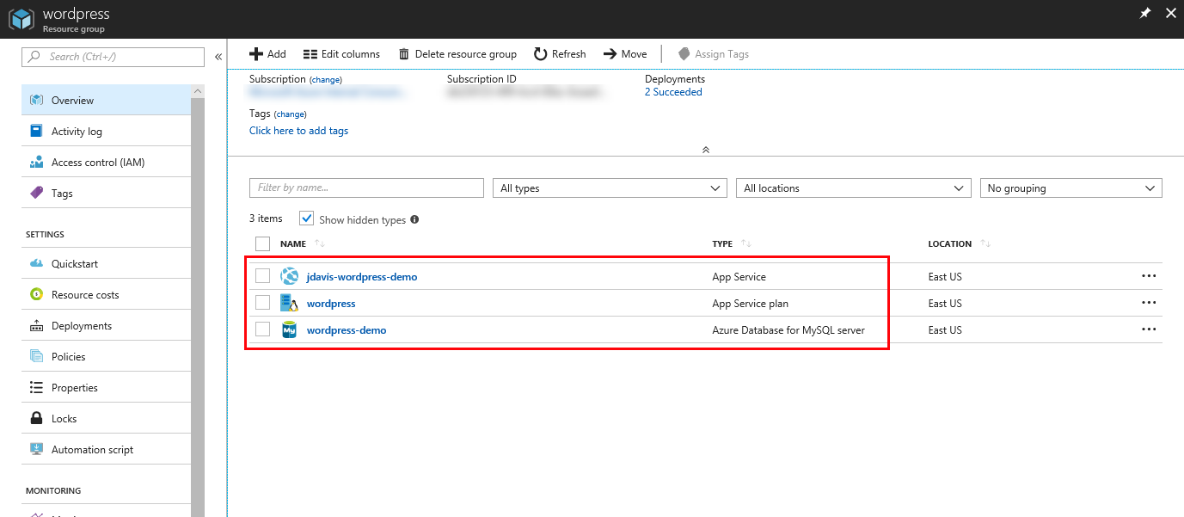Check the box for the wordpress App Service plan
The width and height of the screenshot is (1184, 517).
[263, 303]
